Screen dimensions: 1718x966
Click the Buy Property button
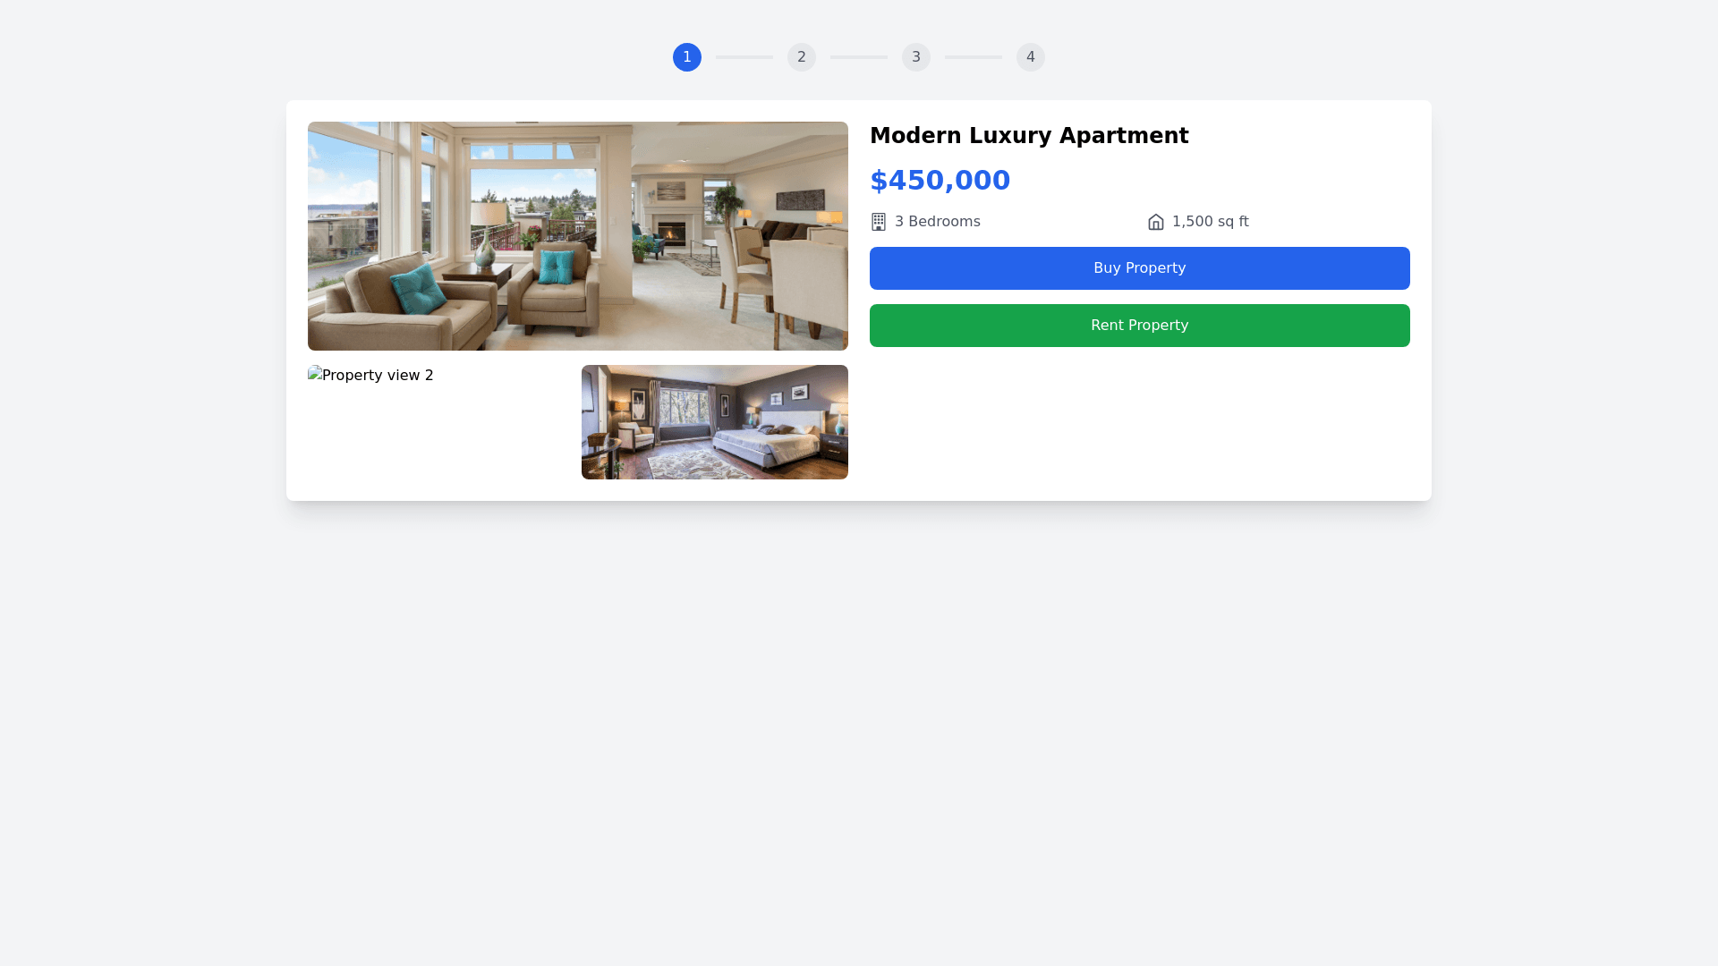pos(1140,268)
